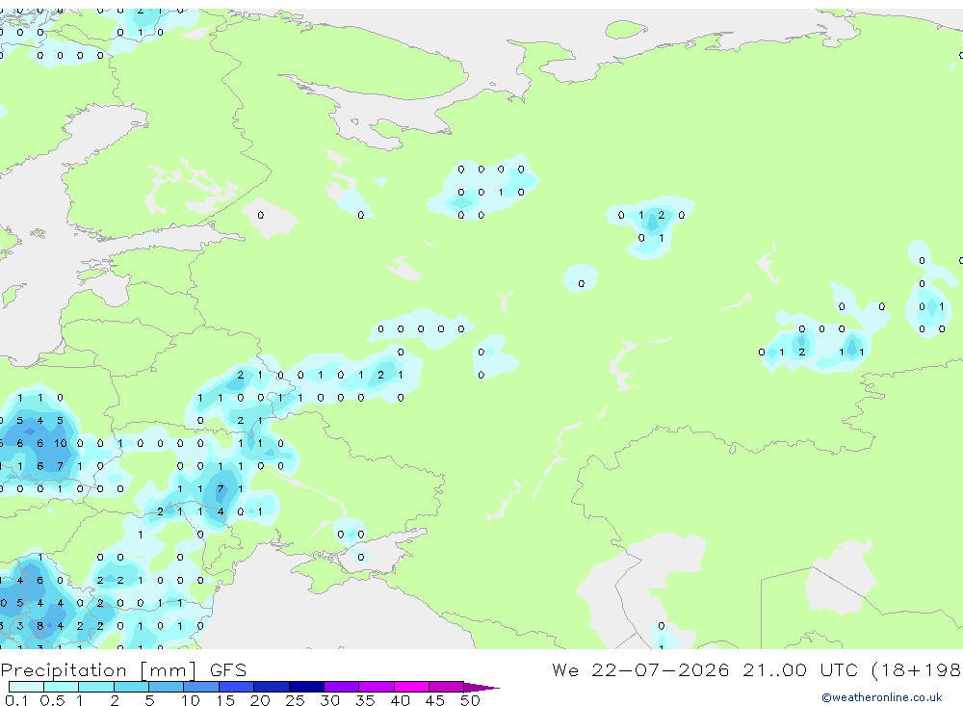The image size is (963, 706).
Task: Pick the 1–2 mm legend color swatch
Action: 95,687
